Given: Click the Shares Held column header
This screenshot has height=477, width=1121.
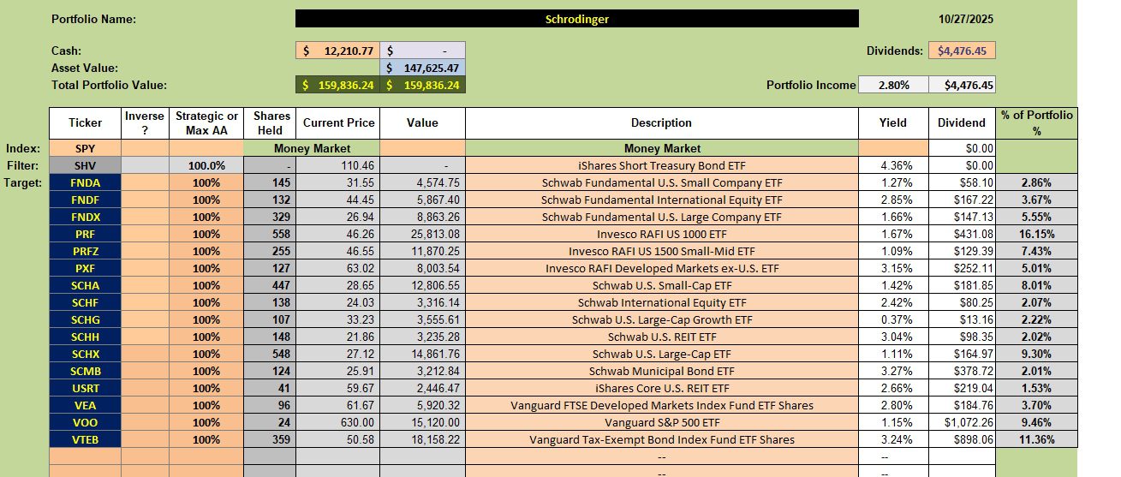Looking at the screenshot, I should 269,123.
